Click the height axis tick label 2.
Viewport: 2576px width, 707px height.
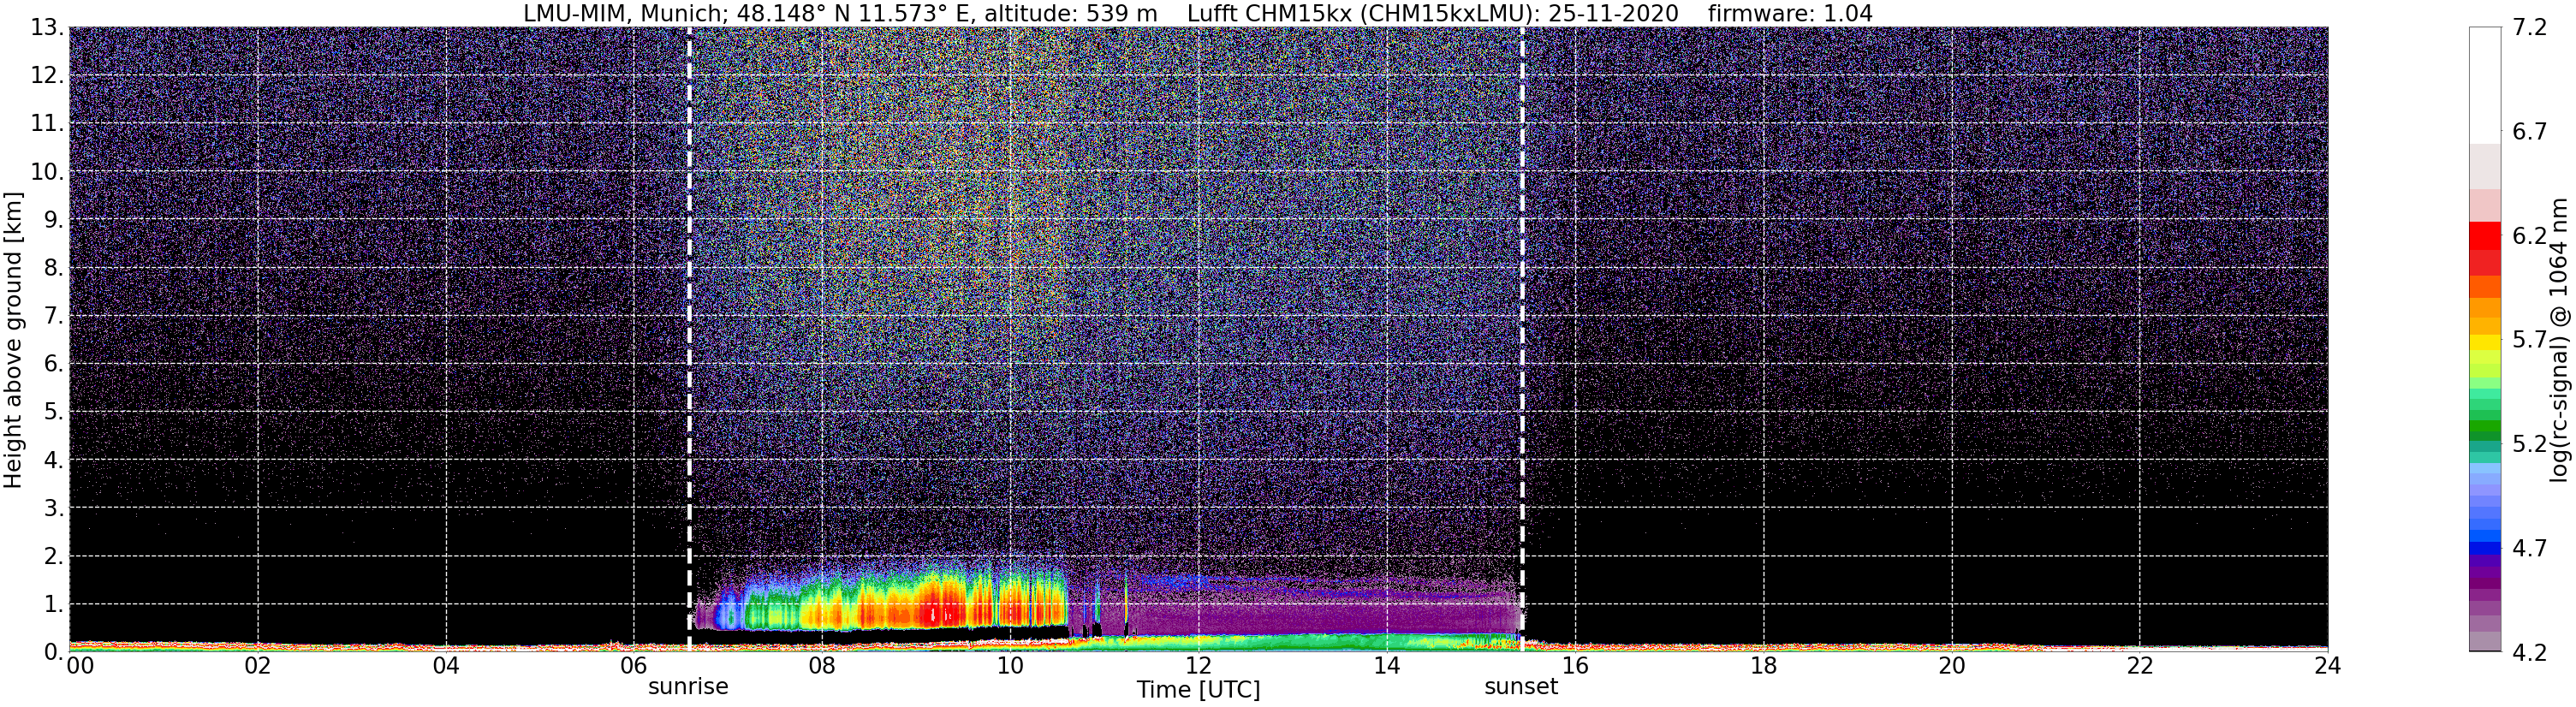[x=54, y=556]
